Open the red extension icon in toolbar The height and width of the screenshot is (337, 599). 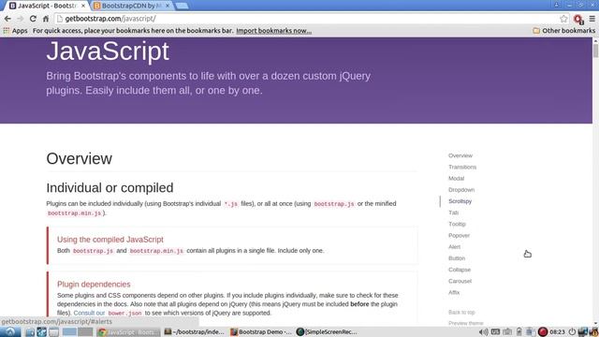578,19
